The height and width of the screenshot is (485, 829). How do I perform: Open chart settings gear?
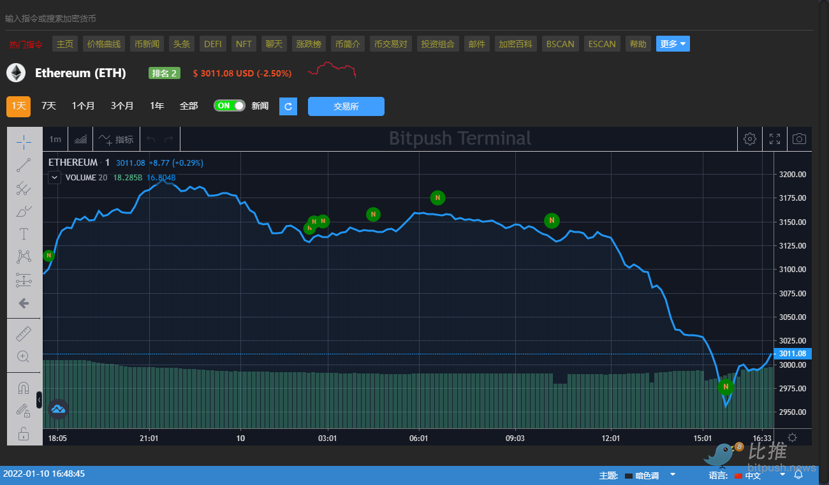[x=750, y=139]
